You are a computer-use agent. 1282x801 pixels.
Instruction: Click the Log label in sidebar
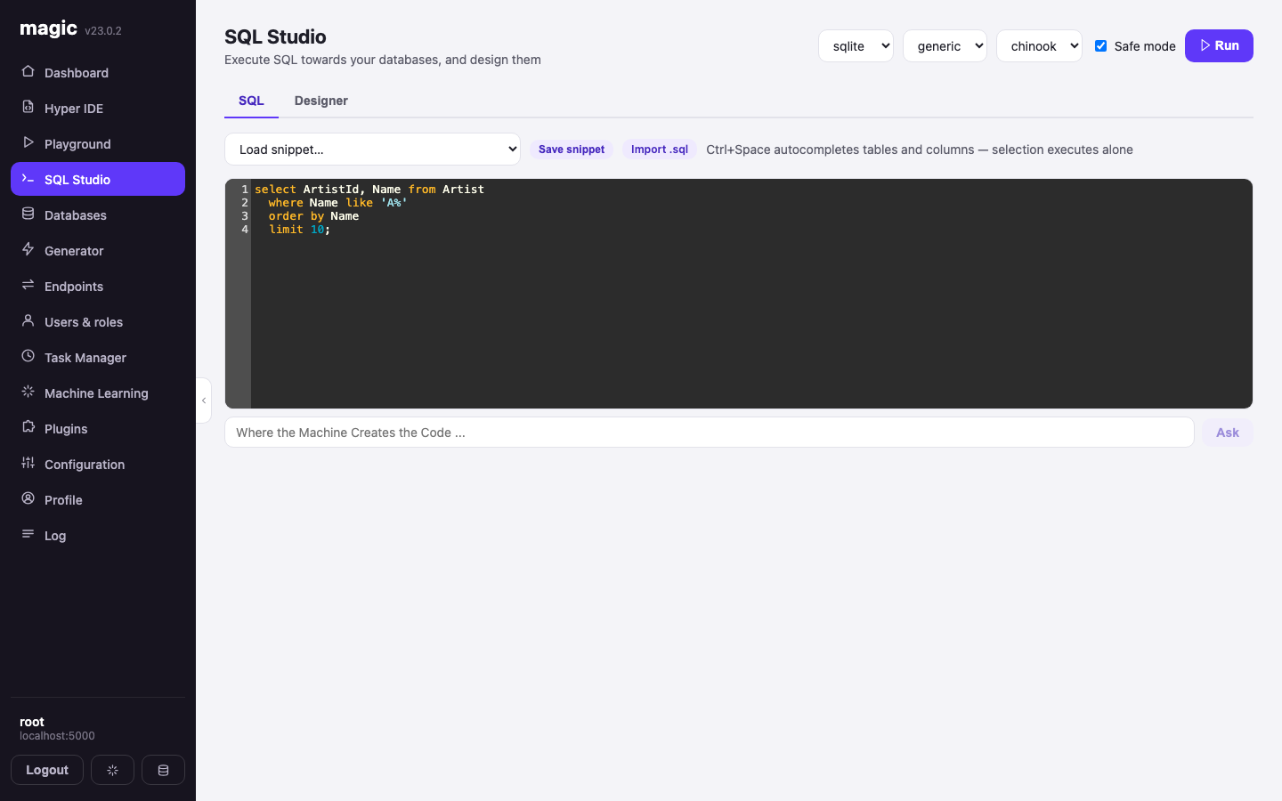tap(55, 536)
